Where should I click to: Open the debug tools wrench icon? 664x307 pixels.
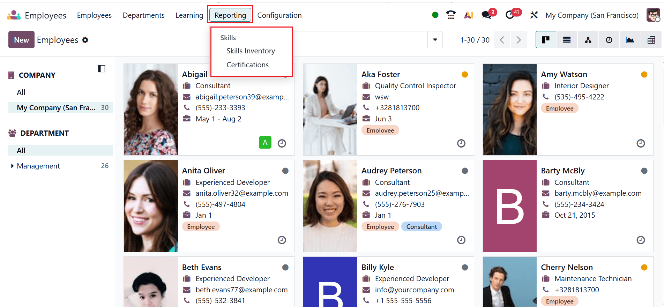(x=534, y=15)
